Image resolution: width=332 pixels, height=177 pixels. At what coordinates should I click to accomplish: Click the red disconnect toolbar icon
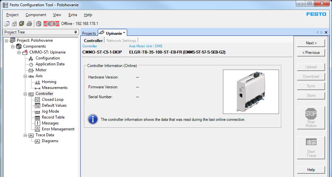click(56, 24)
